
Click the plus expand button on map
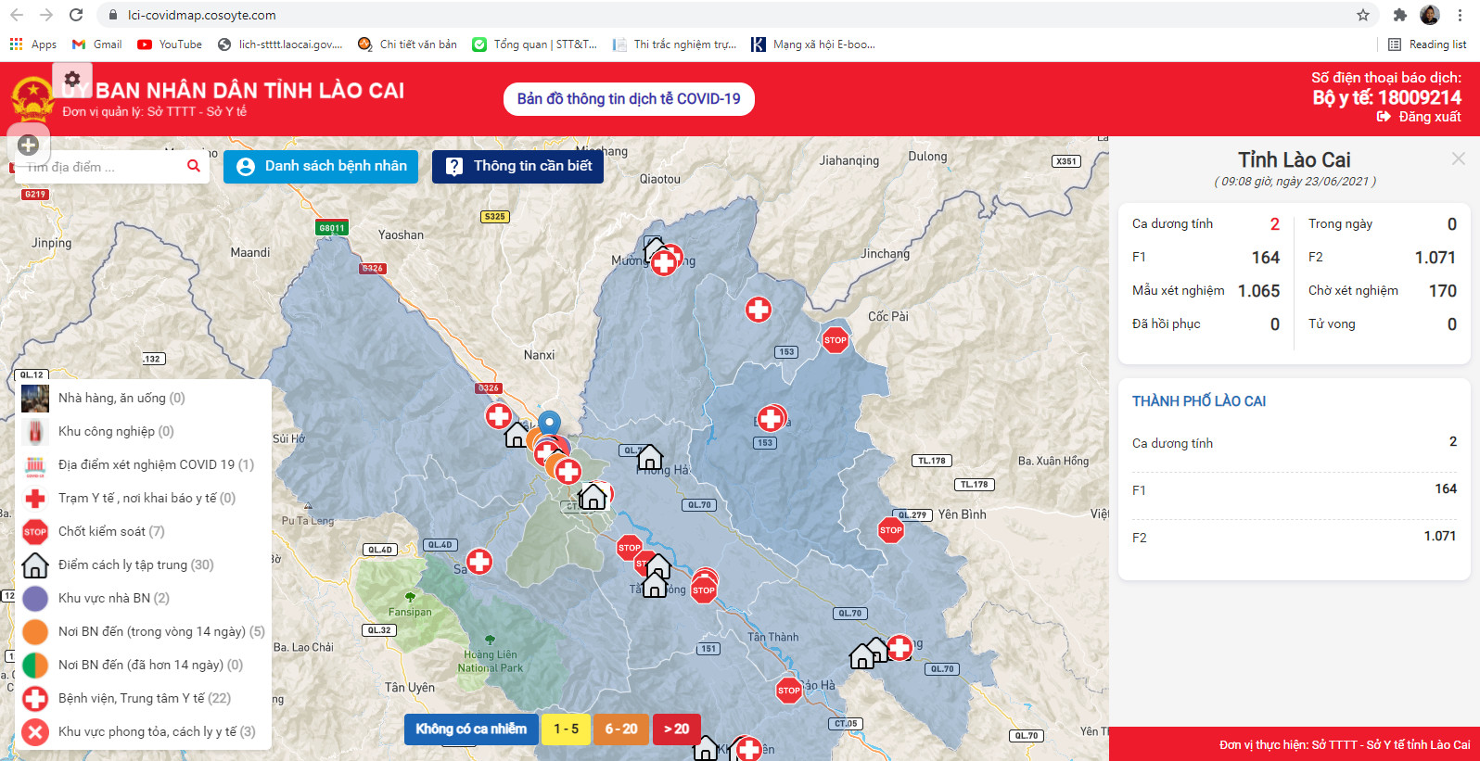pos(29,145)
